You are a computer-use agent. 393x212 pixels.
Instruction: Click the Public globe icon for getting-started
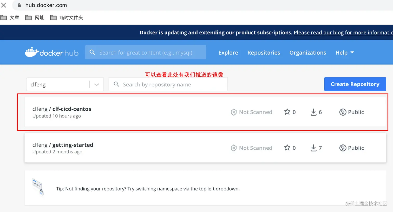point(343,148)
